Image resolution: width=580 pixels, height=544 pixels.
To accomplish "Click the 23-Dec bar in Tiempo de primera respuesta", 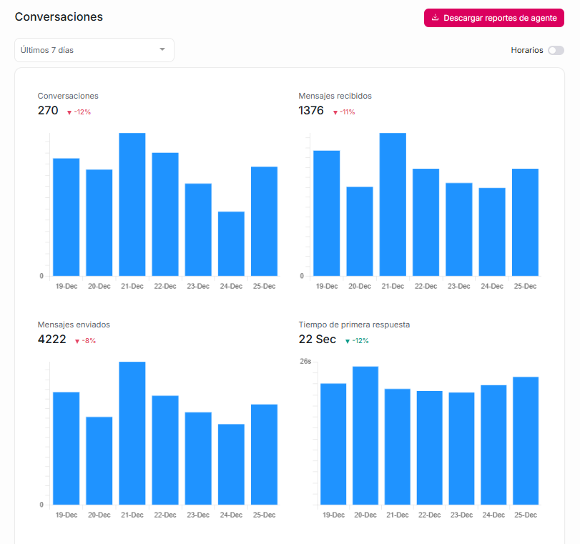I will pyautogui.click(x=461, y=448).
